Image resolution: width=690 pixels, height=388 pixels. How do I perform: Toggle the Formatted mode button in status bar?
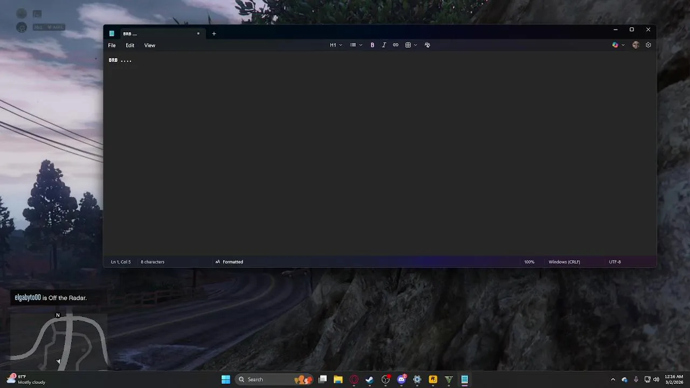click(229, 262)
